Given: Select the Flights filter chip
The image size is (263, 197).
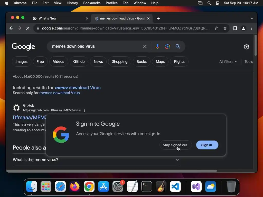Looking at the screenshot, I should click(x=179, y=62).
